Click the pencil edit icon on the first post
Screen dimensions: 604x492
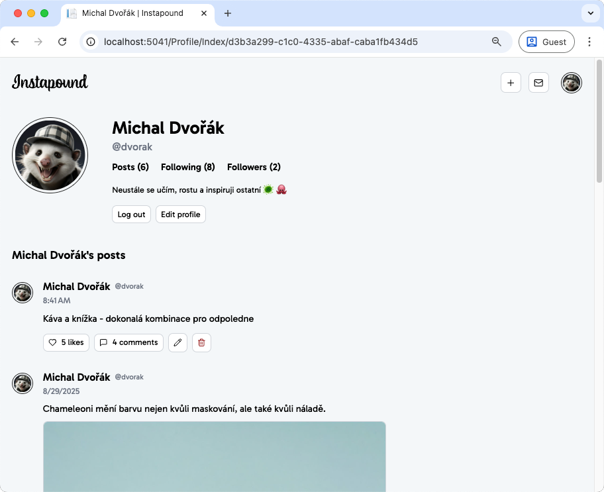click(x=177, y=342)
